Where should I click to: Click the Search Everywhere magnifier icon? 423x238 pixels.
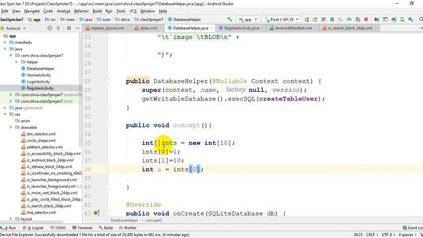click(x=420, y=19)
